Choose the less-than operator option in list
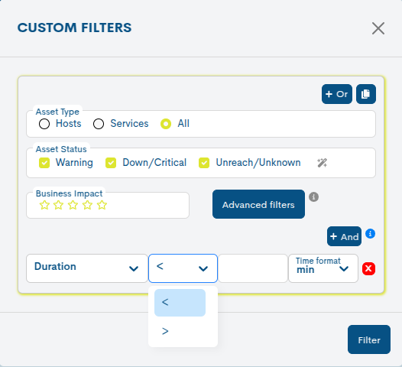This screenshot has width=402, height=367. [180, 303]
